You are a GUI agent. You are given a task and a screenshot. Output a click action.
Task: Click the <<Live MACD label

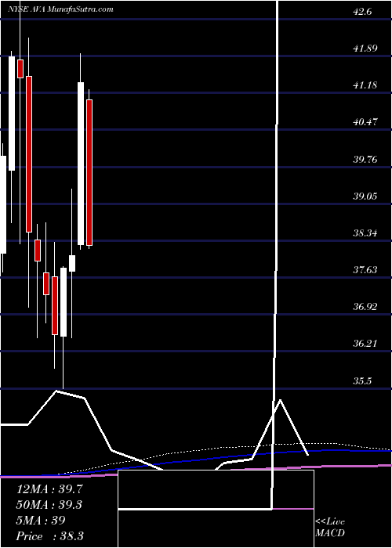(x=330, y=528)
